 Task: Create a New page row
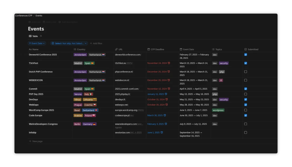(36, 141)
